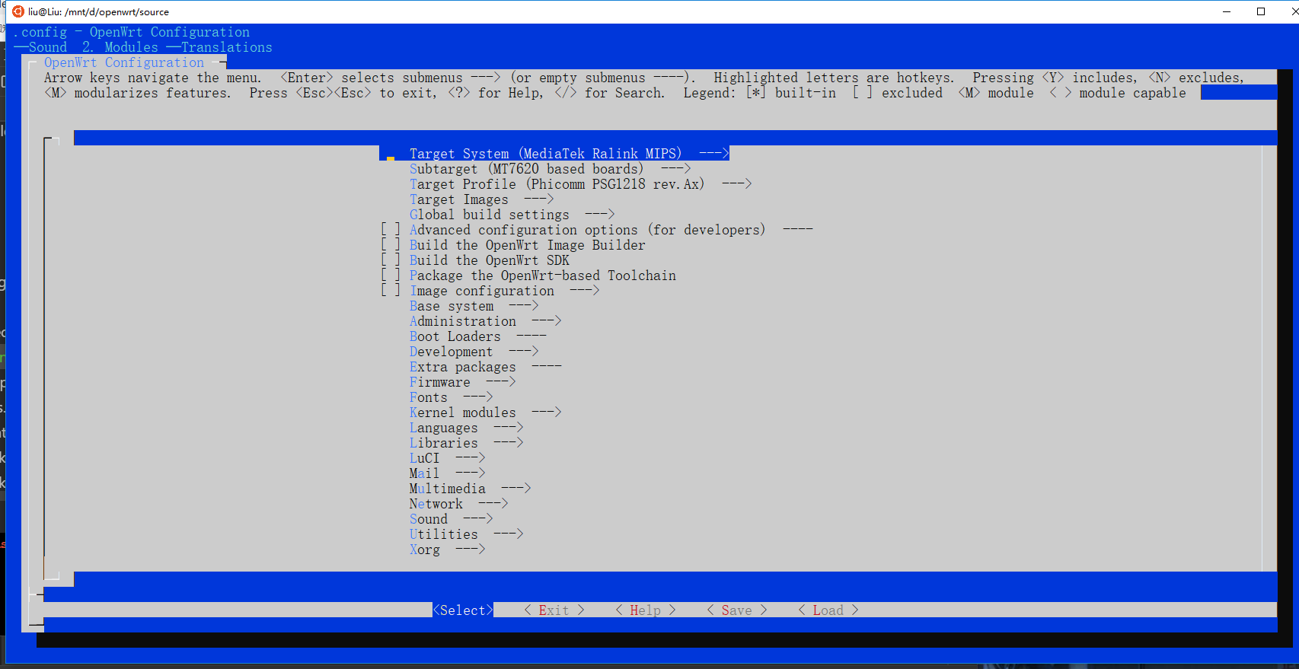Enable Build the OpenWrt SDK checkbox
Viewport: 1299px width, 669px height.
pos(391,260)
